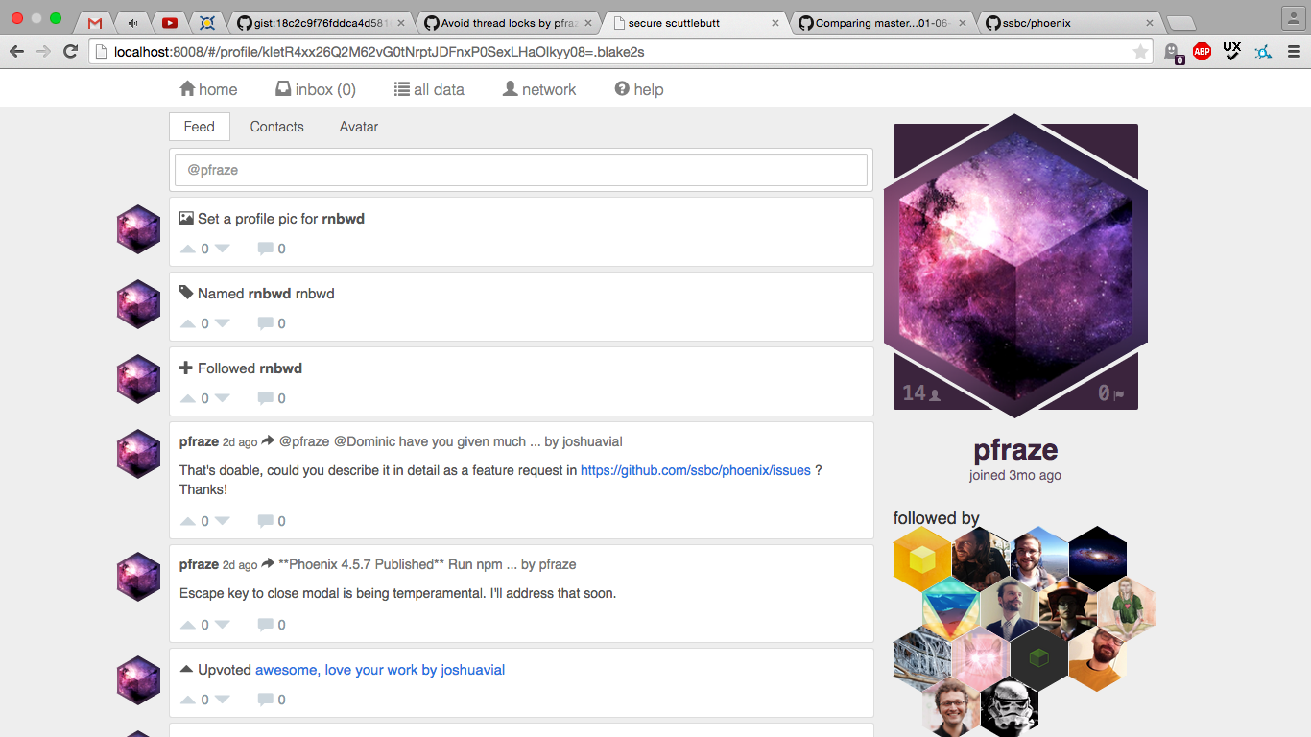1311x737 pixels.
Task: Downvote the 'That's doable' reply post
Action: click(x=223, y=521)
